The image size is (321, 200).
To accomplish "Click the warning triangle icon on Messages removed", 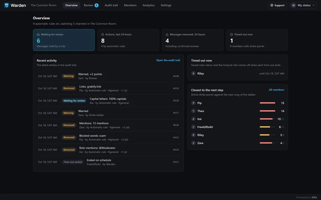I will click(x=167, y=34).
